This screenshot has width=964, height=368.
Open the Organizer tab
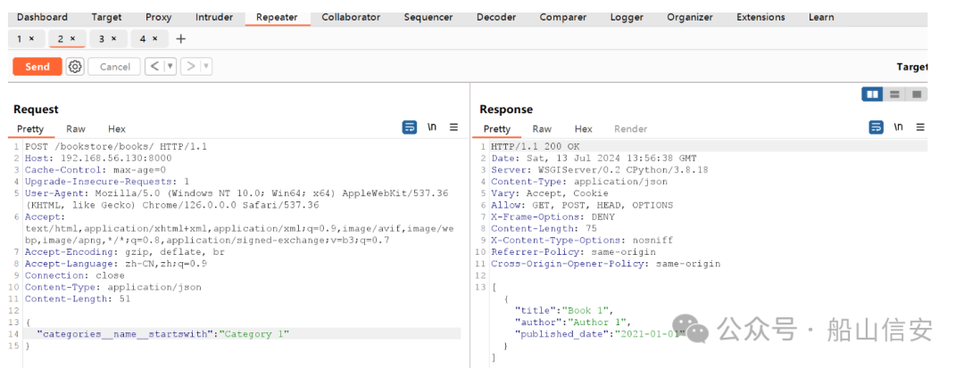tap(690, 17)
